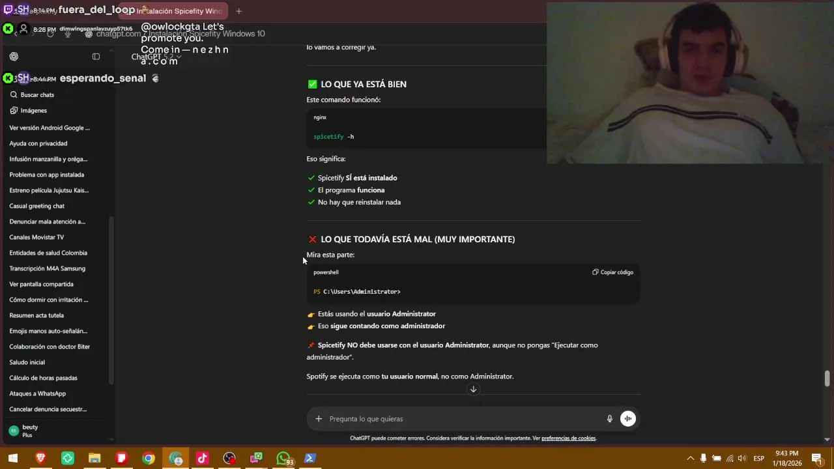Click the conversation page scrollbar thumb
834x469 pixels.
(827, 378)
